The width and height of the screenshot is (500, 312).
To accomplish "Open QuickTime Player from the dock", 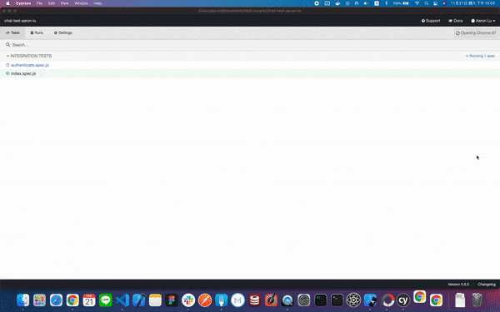I will point(287,300).
